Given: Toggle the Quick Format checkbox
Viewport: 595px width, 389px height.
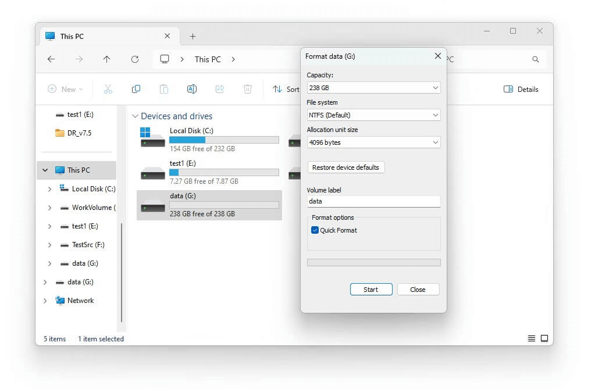Looking at the screenshot, I should [315, 230].
